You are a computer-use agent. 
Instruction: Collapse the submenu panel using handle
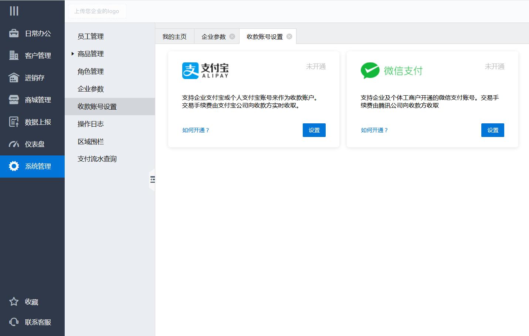tap(152, 180)
